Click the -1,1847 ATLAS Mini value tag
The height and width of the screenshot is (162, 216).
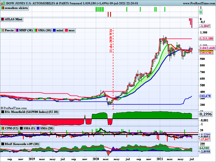205,26
